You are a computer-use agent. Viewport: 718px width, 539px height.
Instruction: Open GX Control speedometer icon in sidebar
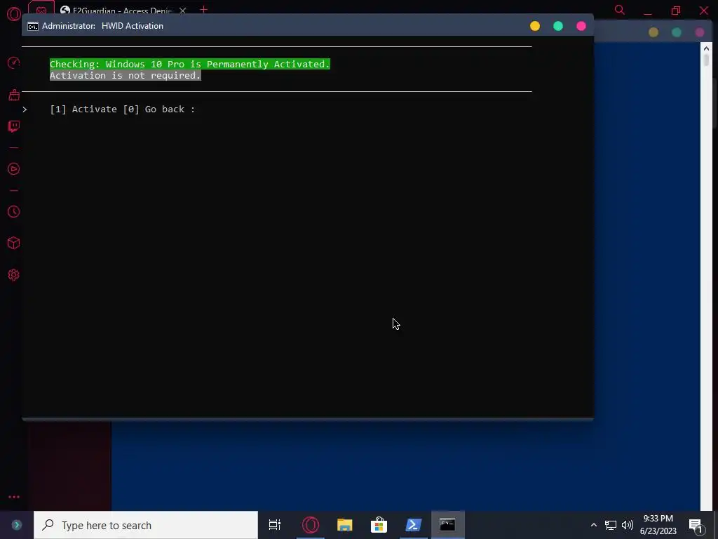14,62
